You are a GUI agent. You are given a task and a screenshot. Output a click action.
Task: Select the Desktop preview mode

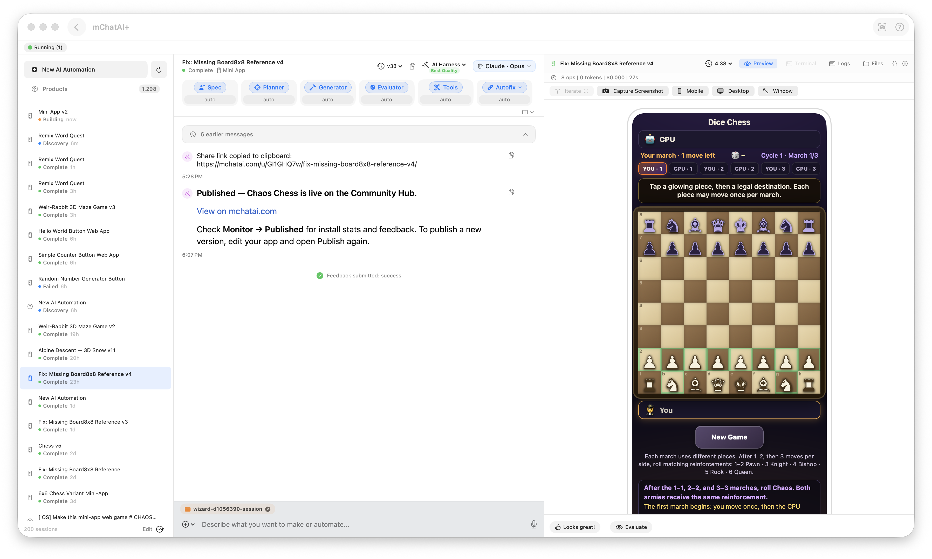coord(733,91)
